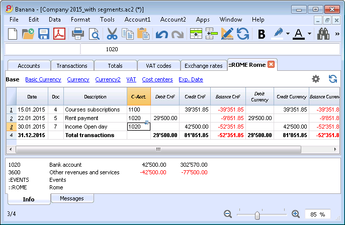The height and width of the screenshot is (225, 345).
Task: Create a PDF with the red PDF icon
Action: (59, 34)
